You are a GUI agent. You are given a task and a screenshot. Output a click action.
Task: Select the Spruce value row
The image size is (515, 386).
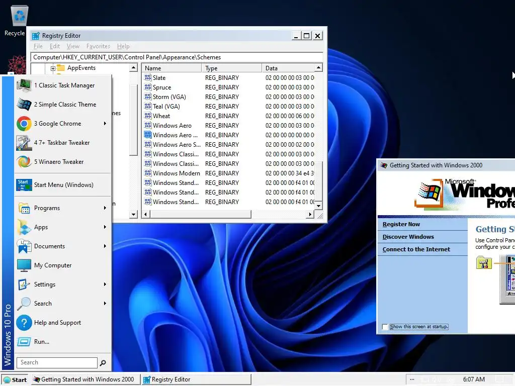tap(229, 87)
